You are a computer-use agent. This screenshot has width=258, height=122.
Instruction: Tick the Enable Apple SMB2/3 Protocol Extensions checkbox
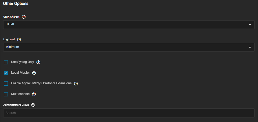(6, 84)
